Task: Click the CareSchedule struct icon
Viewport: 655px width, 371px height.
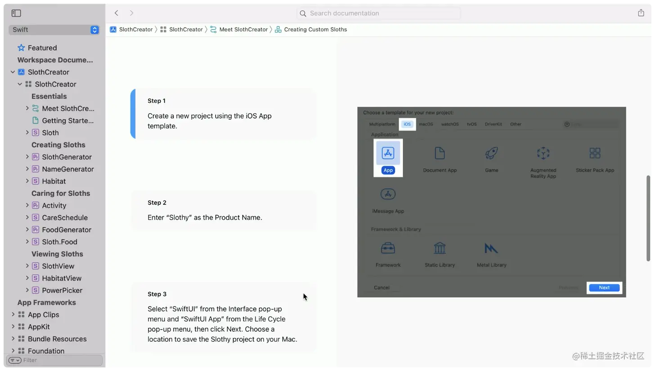Action: [x=36, y=217]
